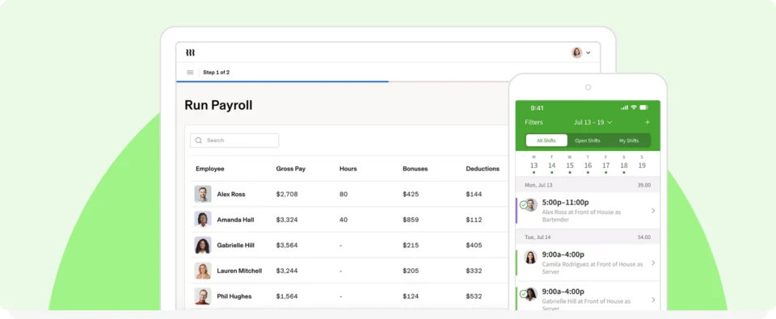Viewport: 776px width, 319px height.
Task: Open the hamburger menu icon
Action: coord(190,72)
